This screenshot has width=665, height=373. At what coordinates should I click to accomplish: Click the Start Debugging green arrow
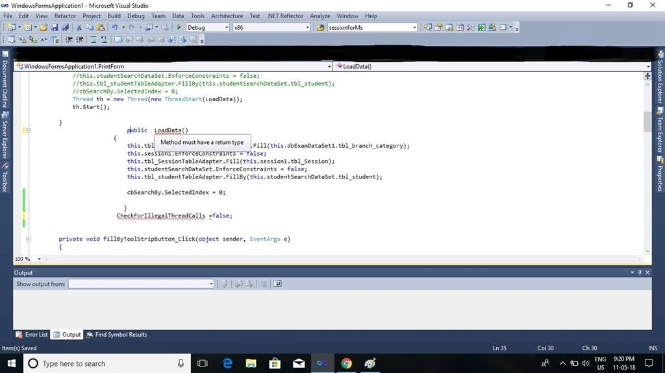pos(179,27)
